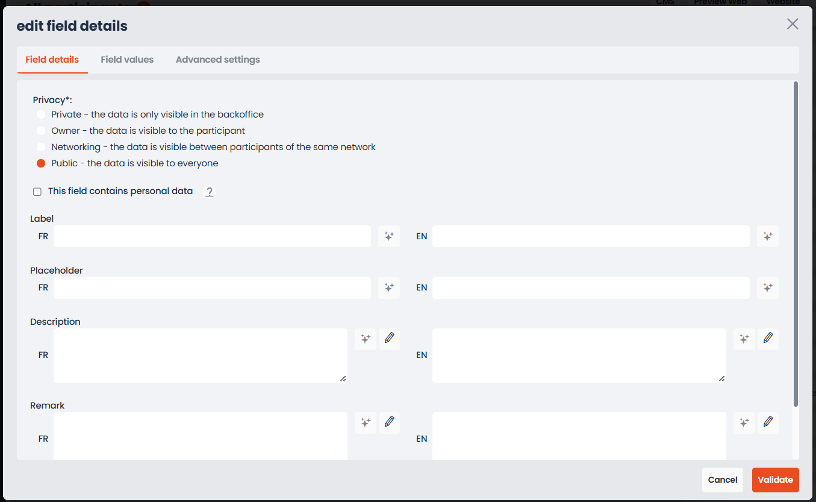
Task: Select the Private privacy option
Action: click(x=41, y=115)
